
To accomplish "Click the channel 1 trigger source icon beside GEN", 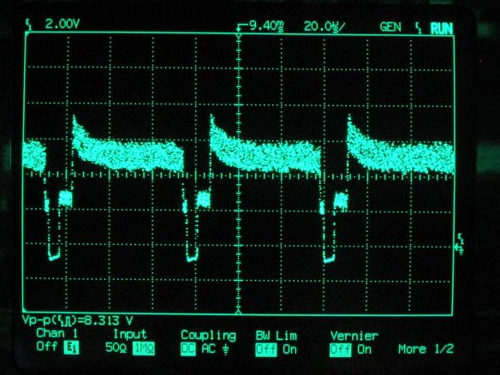I will click(x=418, y=28).
